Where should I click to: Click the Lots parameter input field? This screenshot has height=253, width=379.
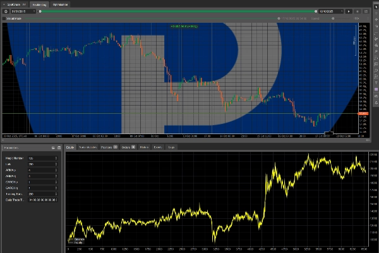(39, 163)
